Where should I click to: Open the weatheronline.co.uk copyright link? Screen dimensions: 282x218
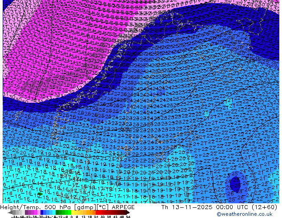(x=244, y=214)
